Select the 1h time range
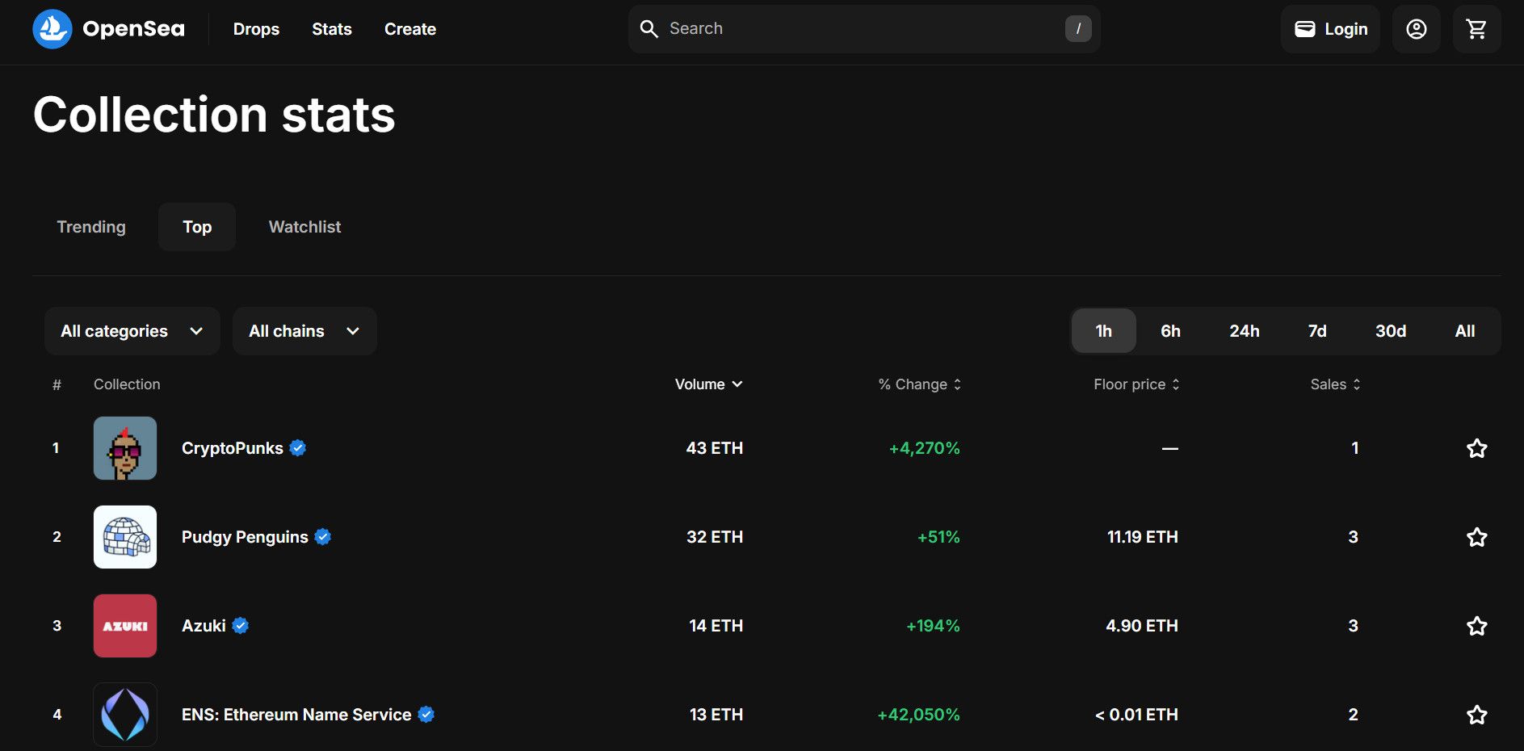 click(1104, 331)
